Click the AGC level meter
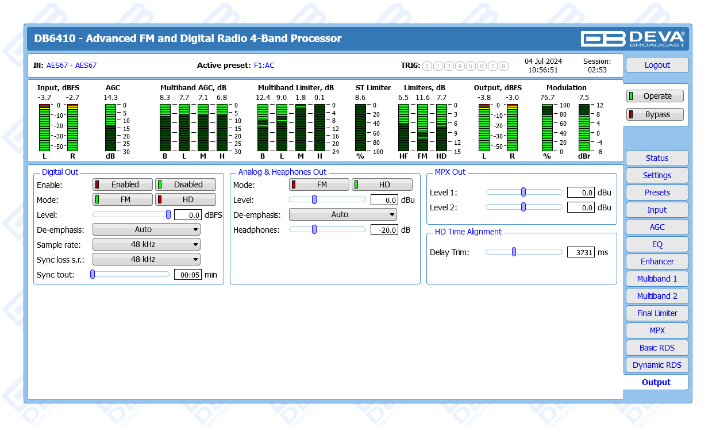The image size is (716, 427). pos(110,128)
